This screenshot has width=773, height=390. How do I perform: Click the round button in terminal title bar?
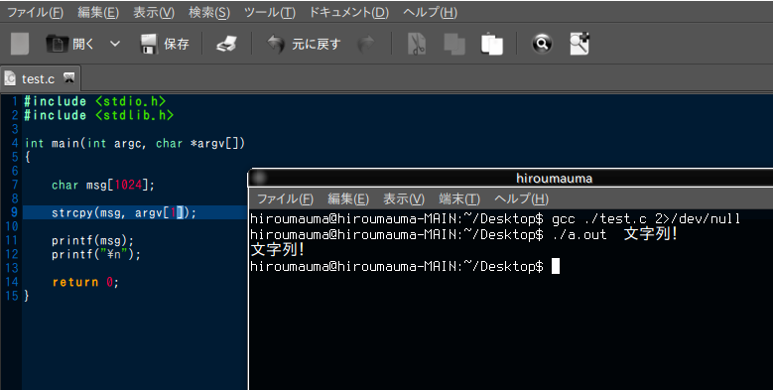click(x=259, y=178)
